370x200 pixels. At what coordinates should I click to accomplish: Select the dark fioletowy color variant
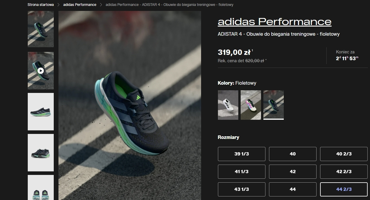(x=273, y=105)
